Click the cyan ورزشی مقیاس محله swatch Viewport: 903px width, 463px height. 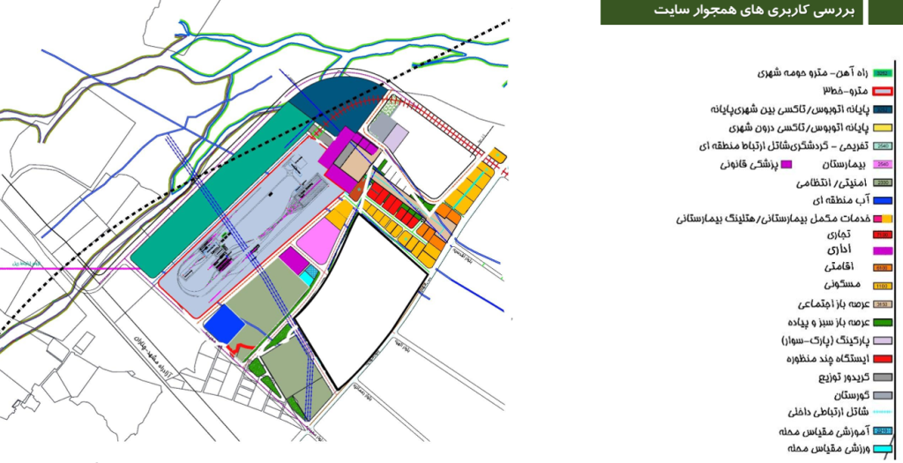tap(883, 449)
